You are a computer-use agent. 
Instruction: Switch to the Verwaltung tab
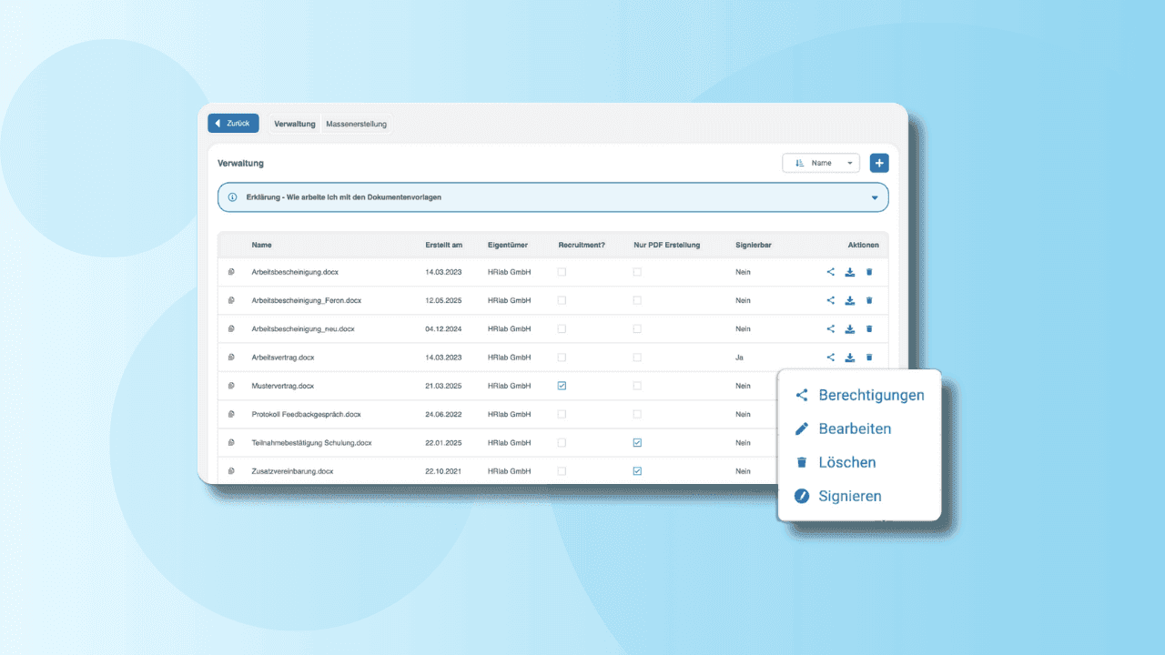295,124
